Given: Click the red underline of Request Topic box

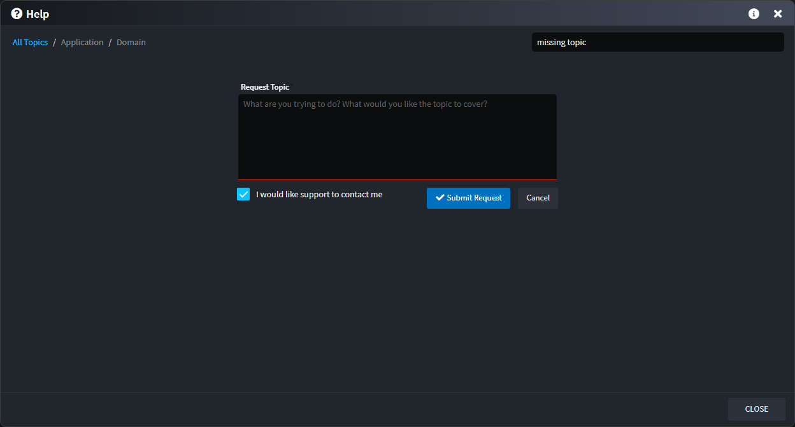Looking at the screenshot, I should point(397,179).
